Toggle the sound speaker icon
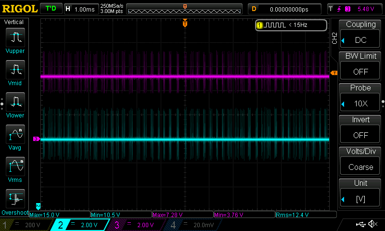Screen dimensions: 385x231 pos(372,224)
